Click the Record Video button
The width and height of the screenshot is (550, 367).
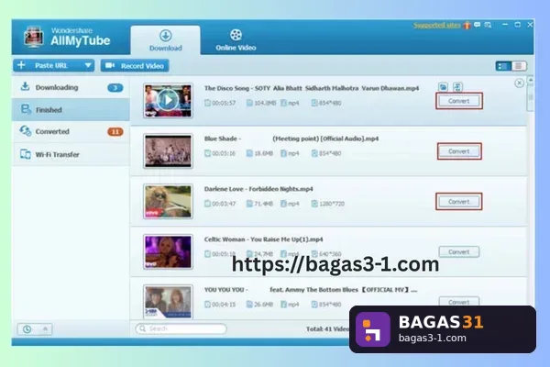click(135, 66)
